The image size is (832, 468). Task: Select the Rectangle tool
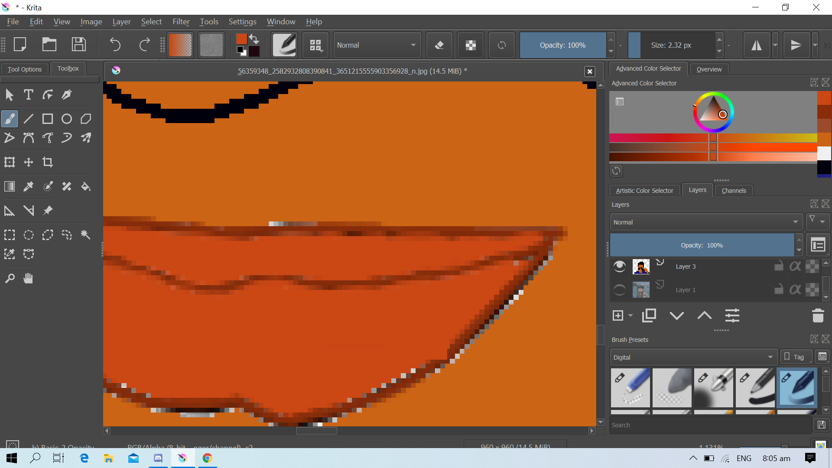coord(48,119)
